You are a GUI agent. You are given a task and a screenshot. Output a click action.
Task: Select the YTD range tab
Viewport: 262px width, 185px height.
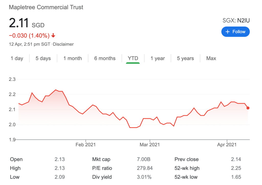(133, 58)
